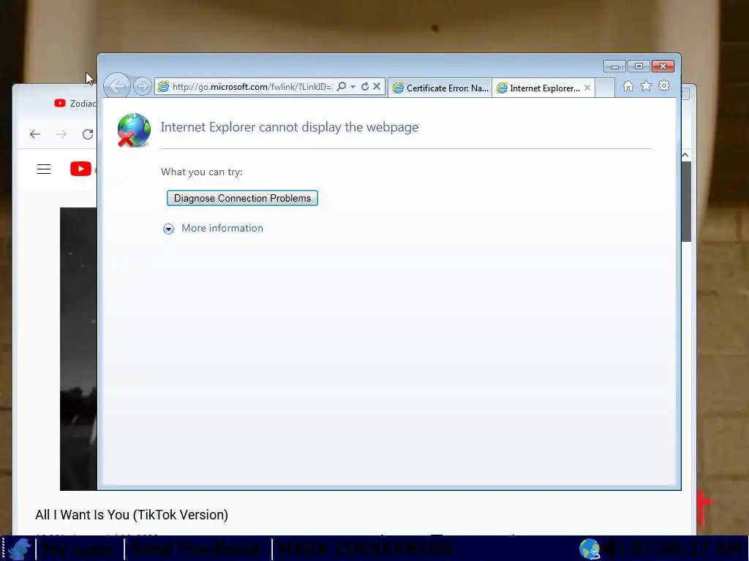Reload the background YouTube page
749x561 pixels.
coord(88,134)
